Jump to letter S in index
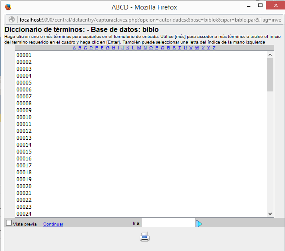This screenshot has height=251, width=285. 174,48
